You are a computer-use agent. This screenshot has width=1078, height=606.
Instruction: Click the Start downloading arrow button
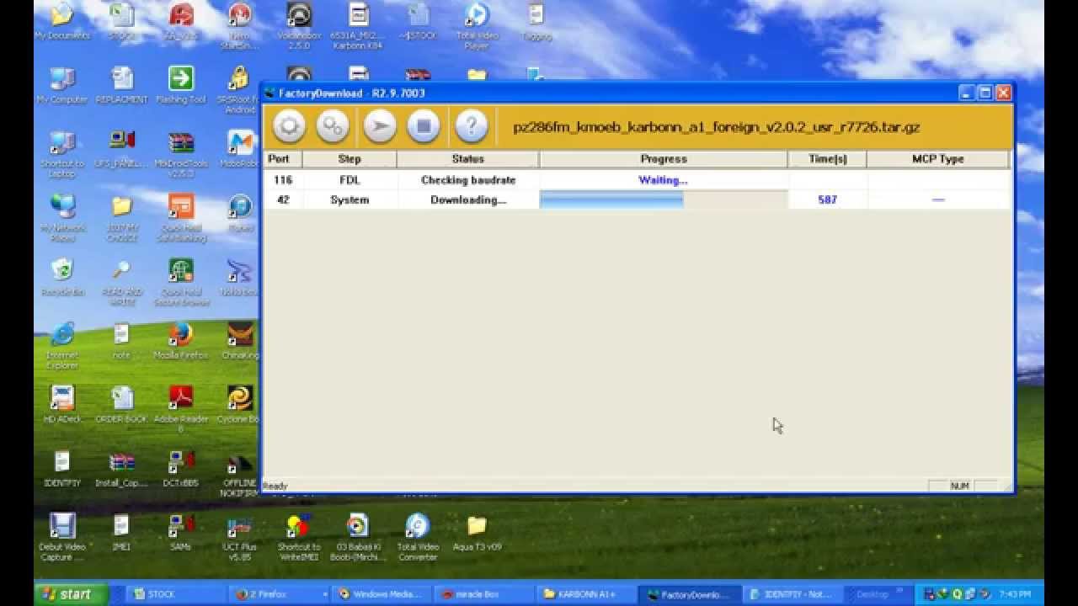pyautogui.click(x=380, y=127)
